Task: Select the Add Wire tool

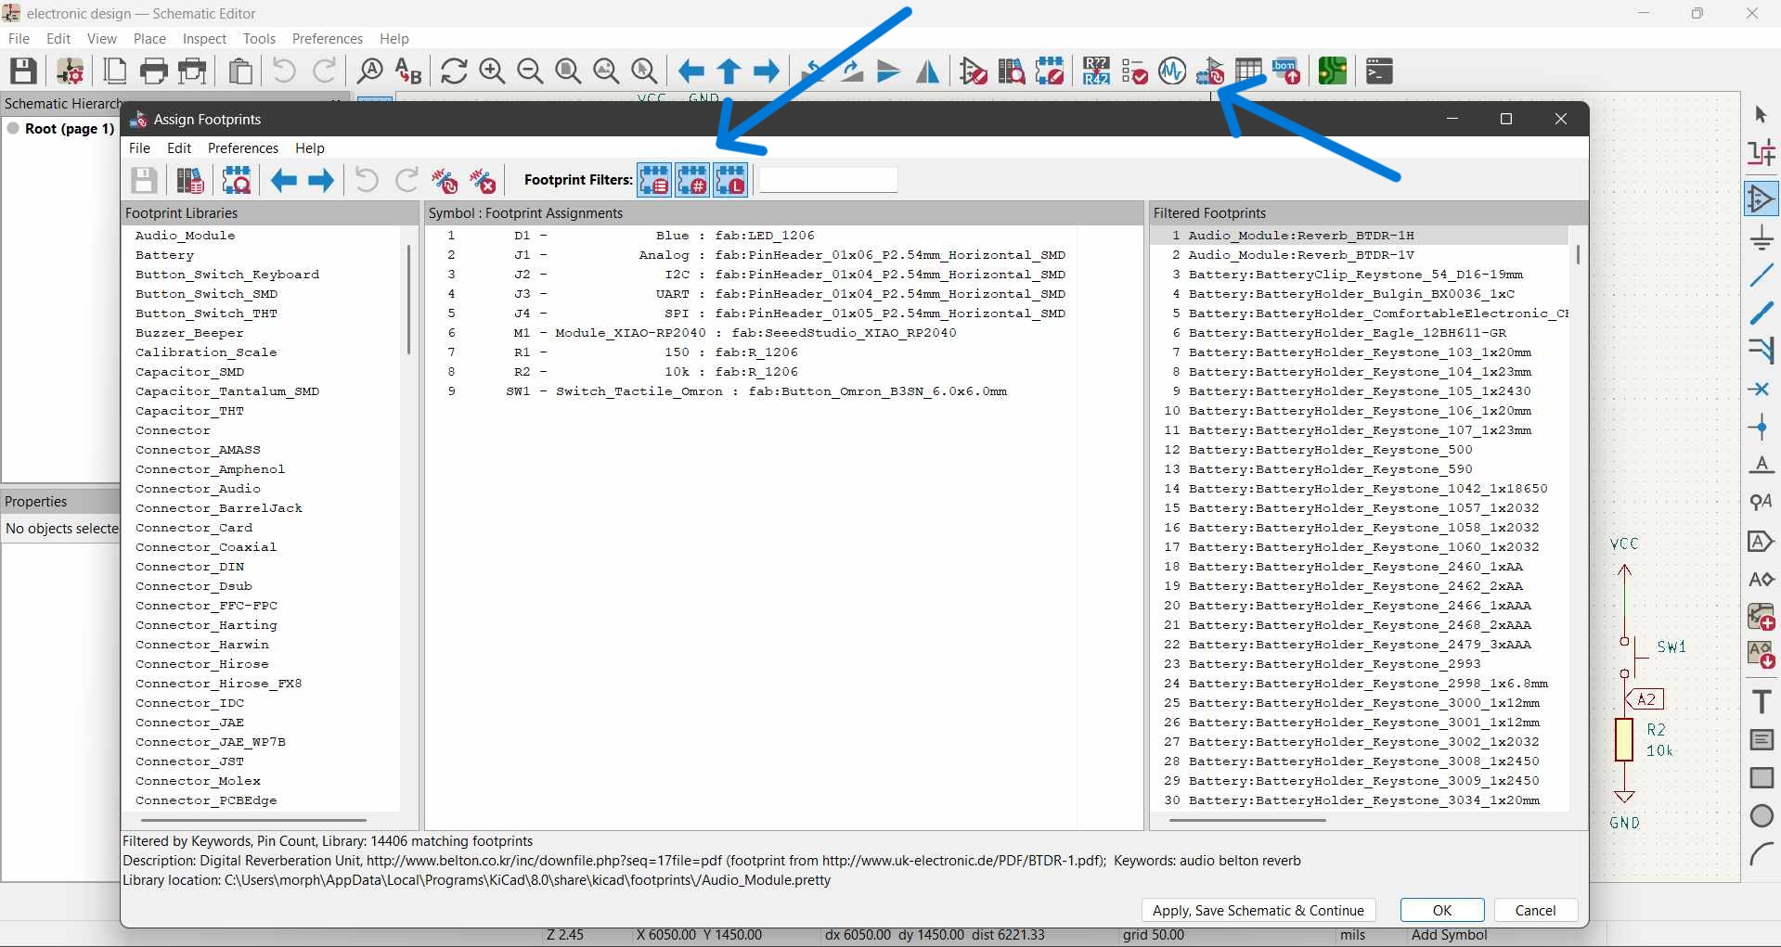Action: click(1761, 275)
